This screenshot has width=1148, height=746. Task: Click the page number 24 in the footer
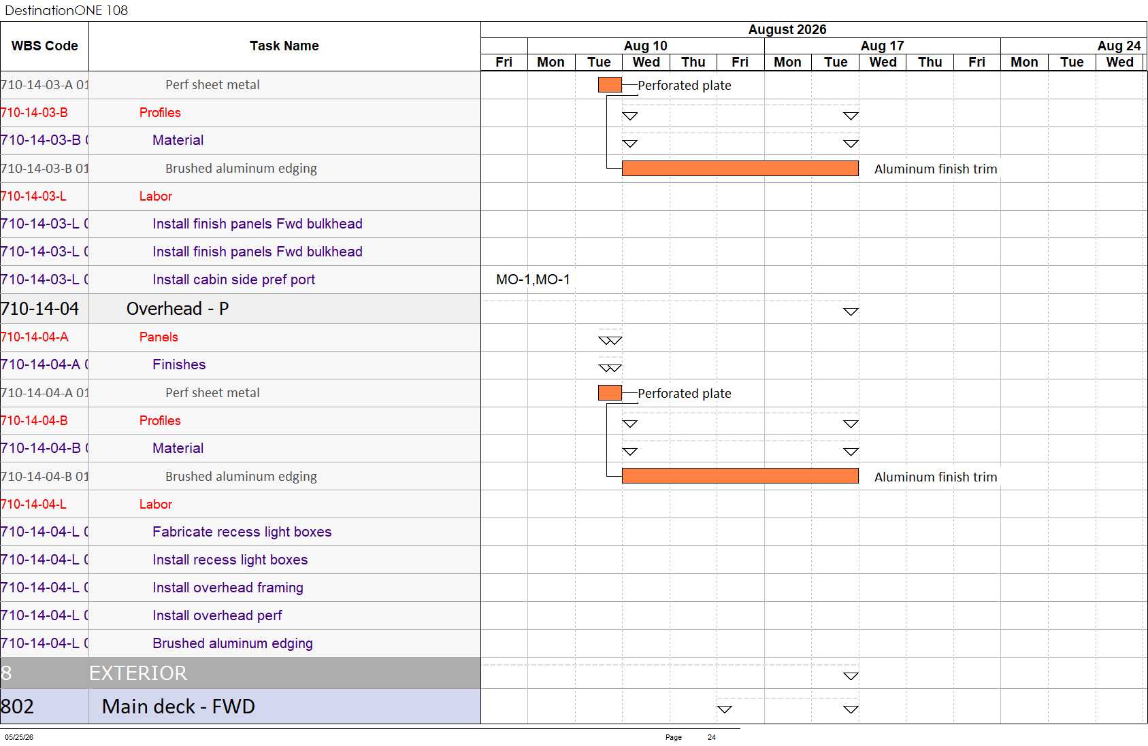pos(712,737)
